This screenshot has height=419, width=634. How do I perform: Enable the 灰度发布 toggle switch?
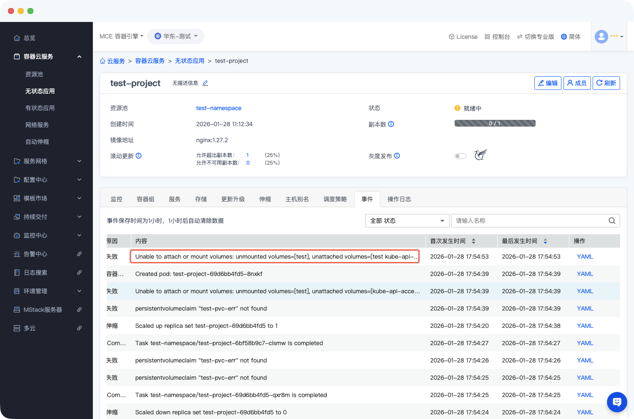(460, 156)
